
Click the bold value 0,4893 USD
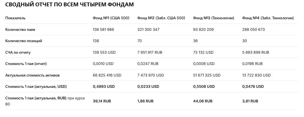104,86
